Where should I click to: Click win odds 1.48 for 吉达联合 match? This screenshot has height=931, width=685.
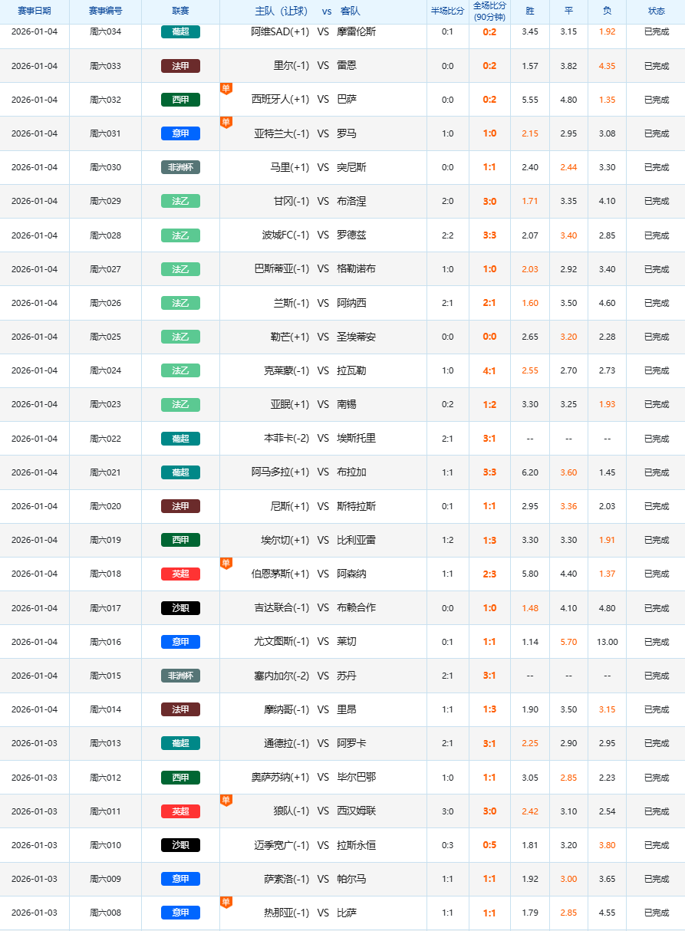[x=529, y=608]
